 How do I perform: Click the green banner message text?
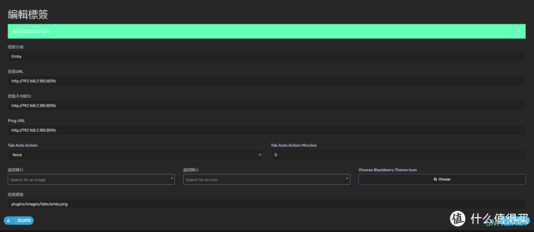point(31,31)
